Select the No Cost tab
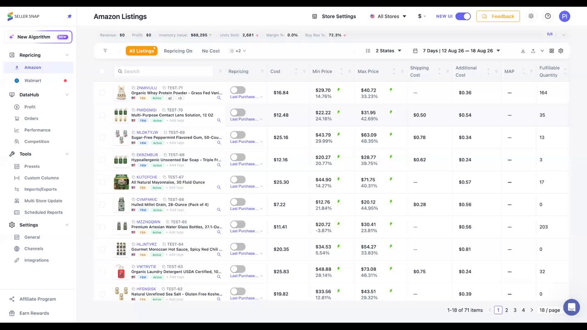This screenshot has width=587, height=330. [211, 51]
